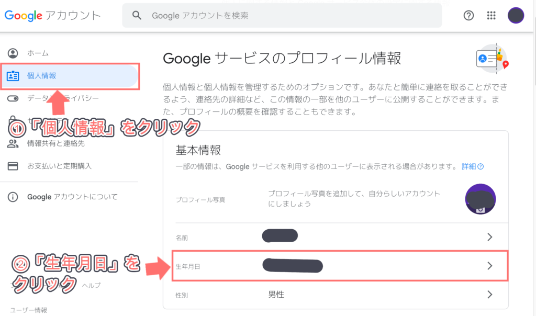Click the Google logo in header
Image resolution: width=536 pixels, height=316 pixels.
(23, 15)
